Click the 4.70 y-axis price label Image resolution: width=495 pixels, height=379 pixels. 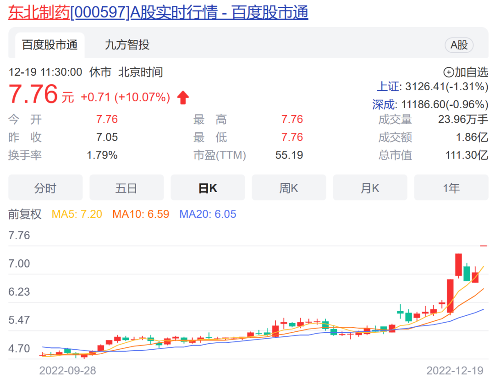click(x=19, y=348)
